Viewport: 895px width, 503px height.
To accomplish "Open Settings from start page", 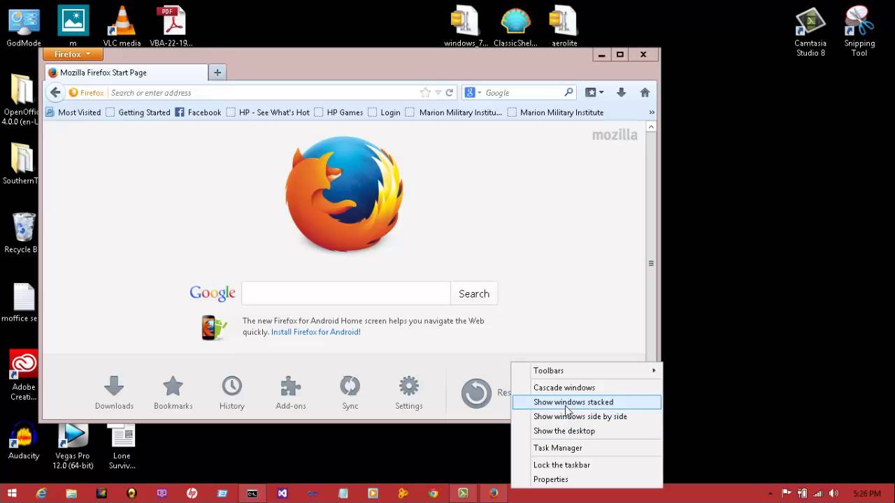I will click(x=409, y=393).
